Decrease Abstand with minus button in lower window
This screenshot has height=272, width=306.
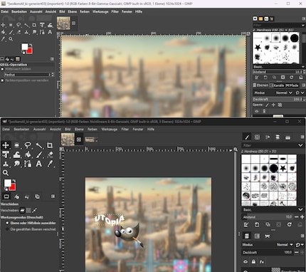[296, 216]
